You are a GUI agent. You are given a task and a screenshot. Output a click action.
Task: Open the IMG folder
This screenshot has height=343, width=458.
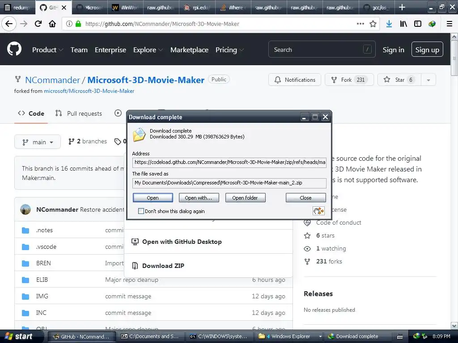(42, 296)
